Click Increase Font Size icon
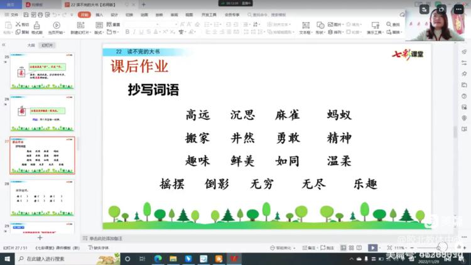The image size is (471, 265). click(x=182, y=24)
